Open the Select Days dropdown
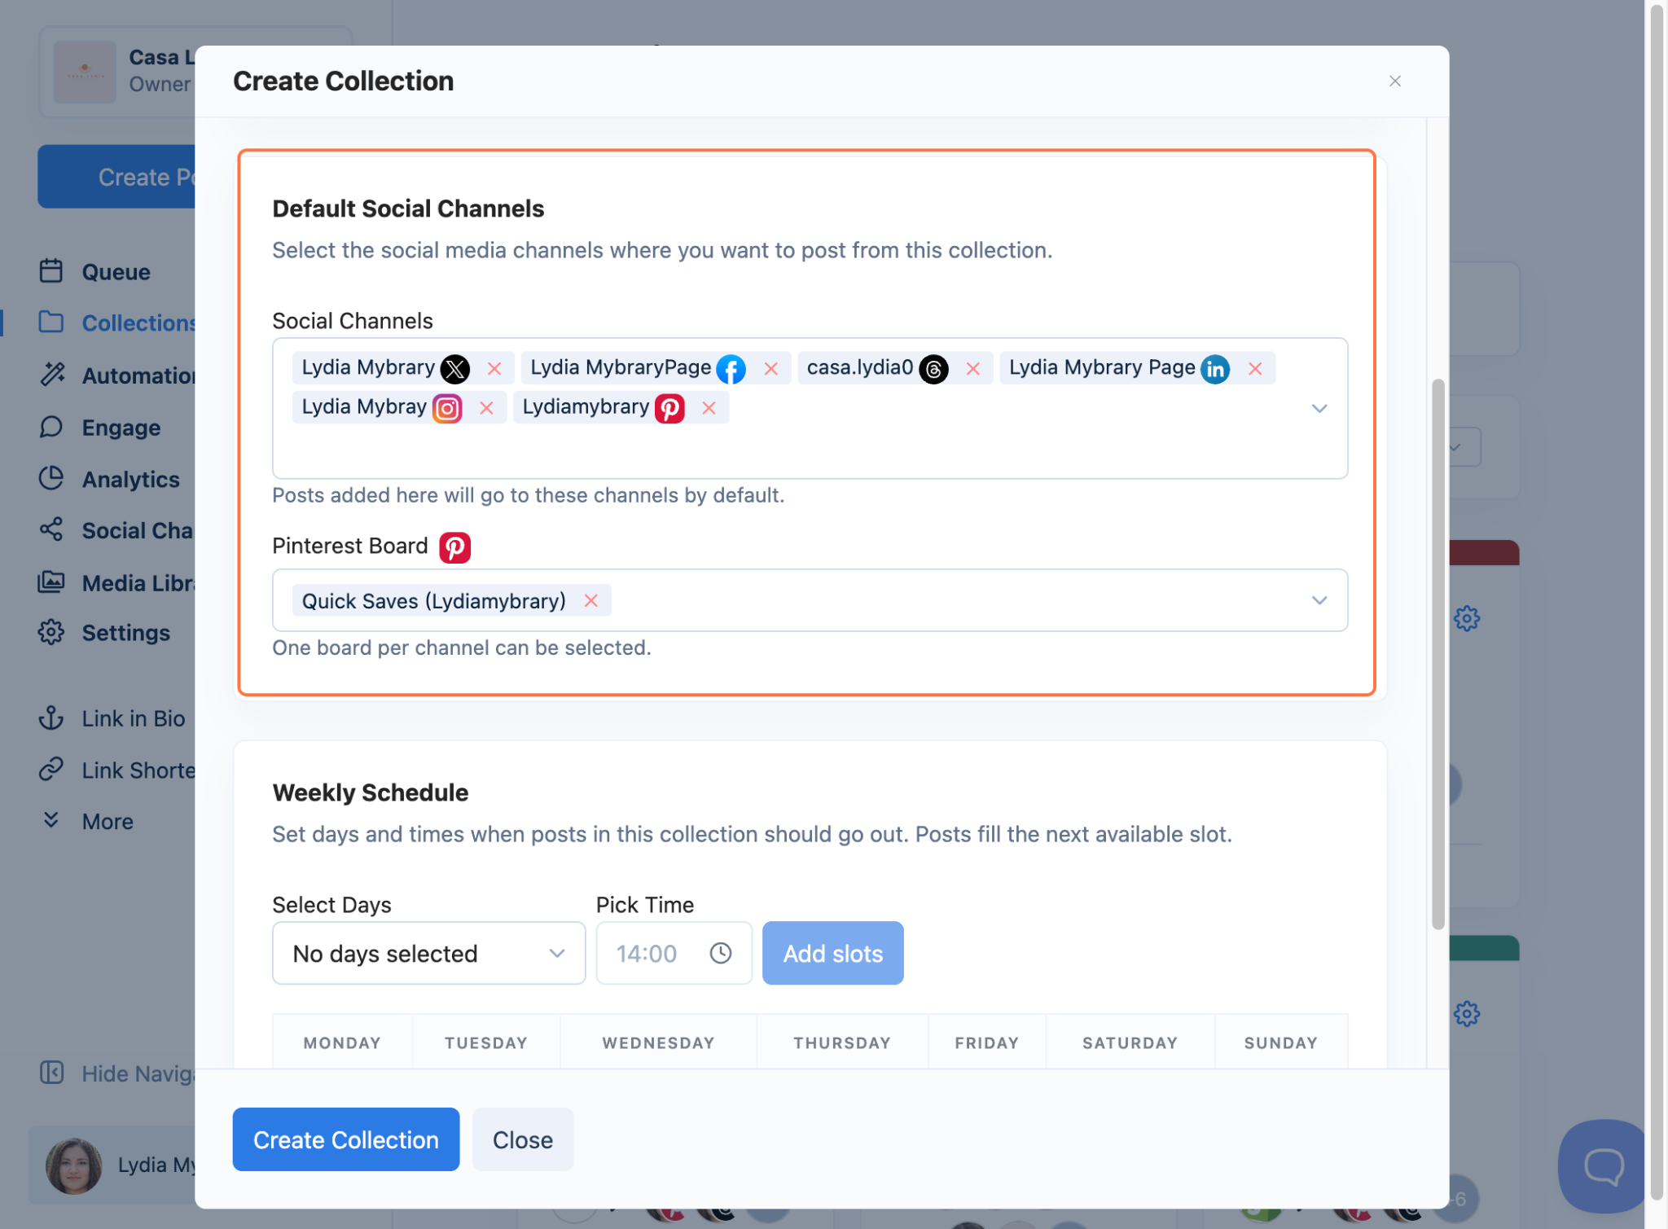This screenshot has height=1229, width=1668. coord(428,953)
